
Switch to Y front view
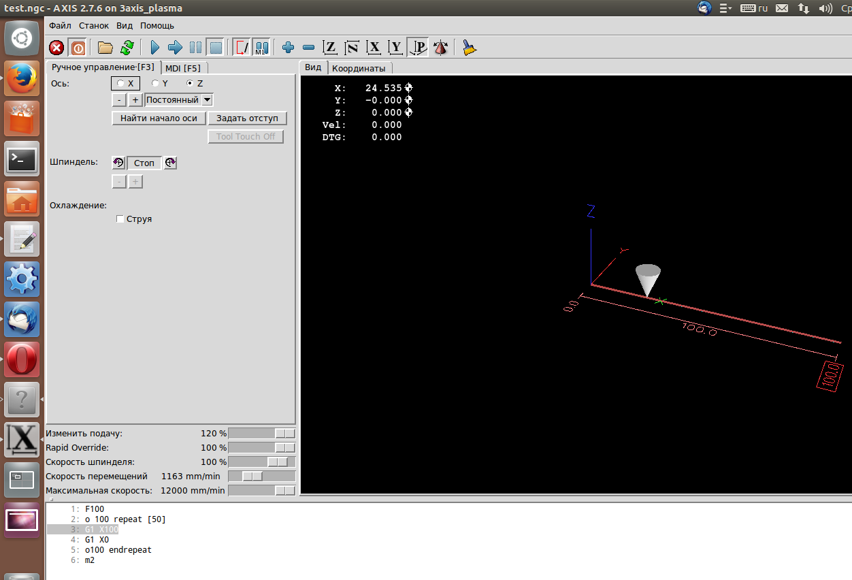[395, 48]
